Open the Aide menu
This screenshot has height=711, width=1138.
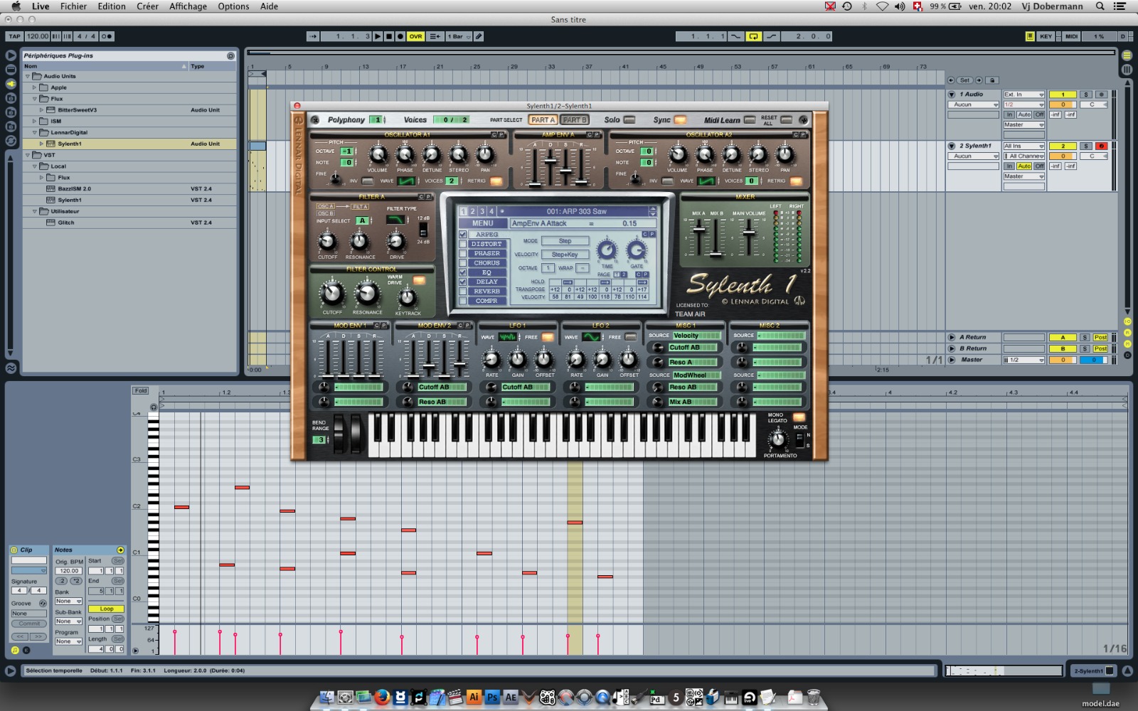[x=269, y=6]
